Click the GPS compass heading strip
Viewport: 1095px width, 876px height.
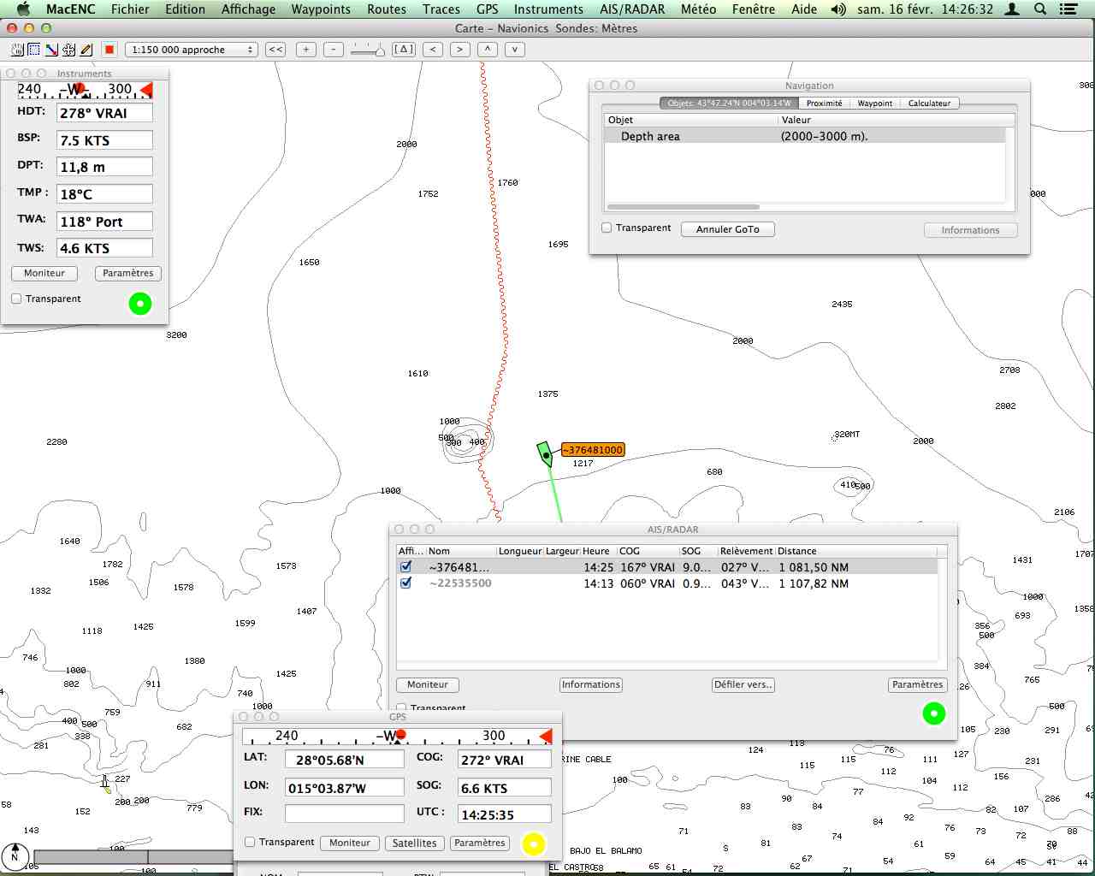[x=397, y=736]
